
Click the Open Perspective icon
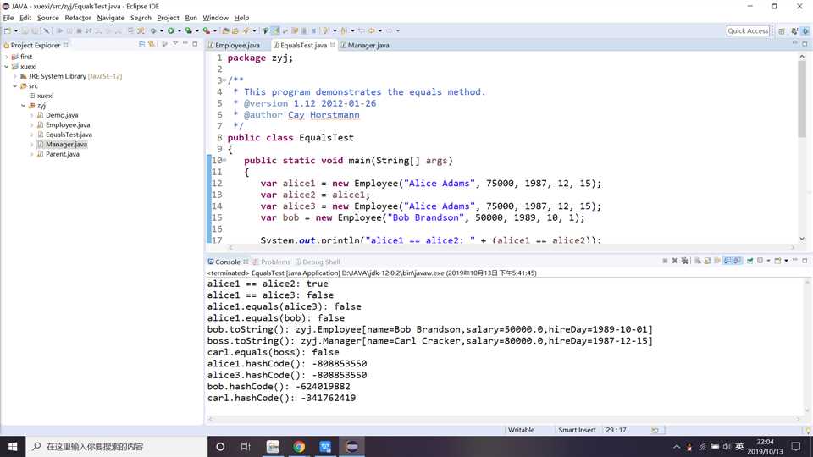pos(782,31)
